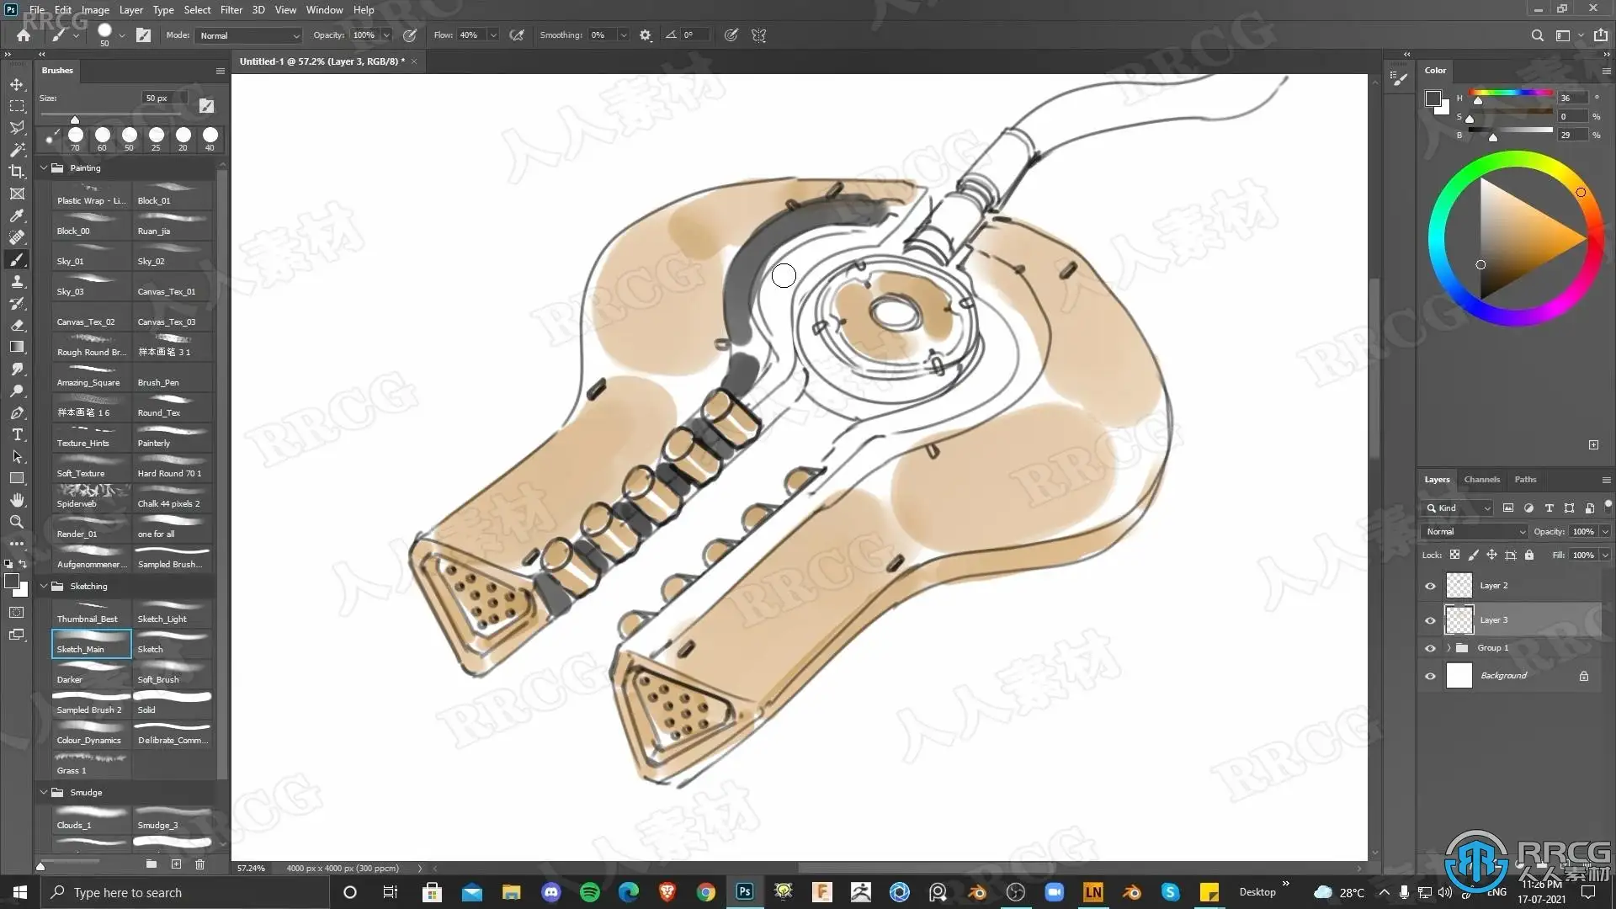Hide Layer 2 visibility eye

[1430, 586]
